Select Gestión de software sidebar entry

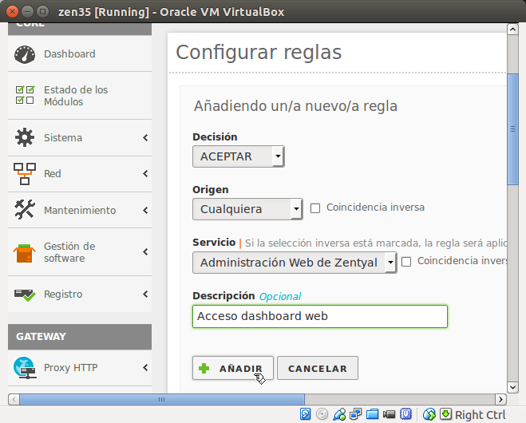[80, 252]
